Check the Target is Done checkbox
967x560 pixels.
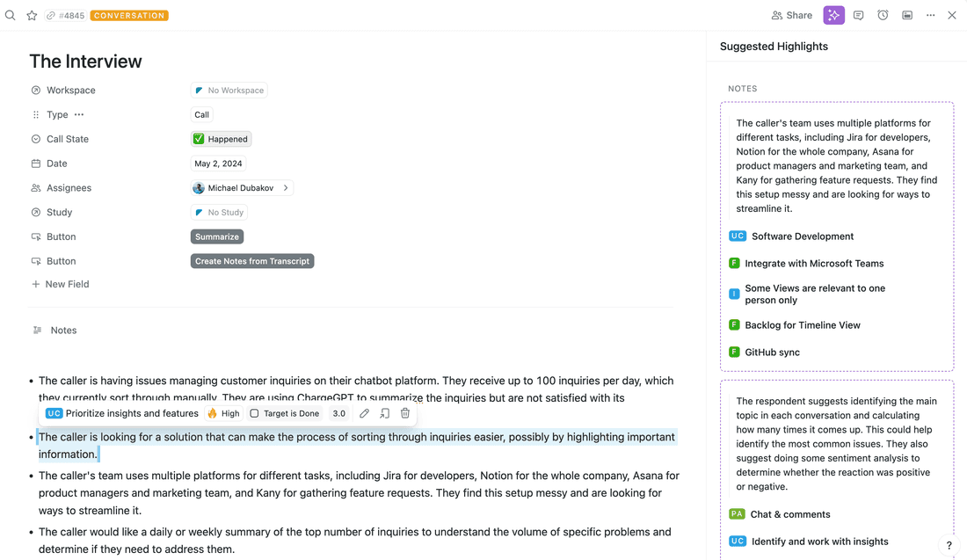[x=254, y=413]
